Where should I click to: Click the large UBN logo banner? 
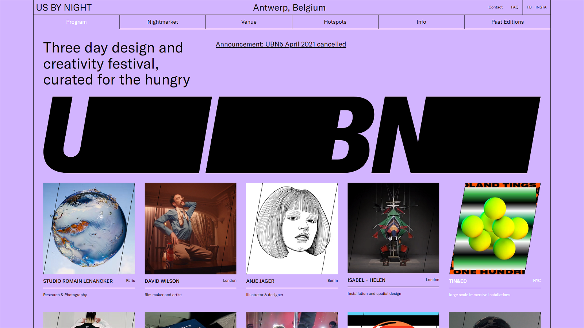(x=292, y=135)
